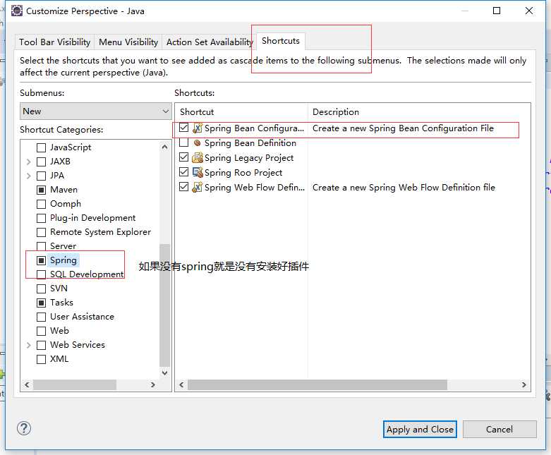Click the Apply and Close button
The image size is (551, 455).
pyautogui.click(x=420, y=429)
